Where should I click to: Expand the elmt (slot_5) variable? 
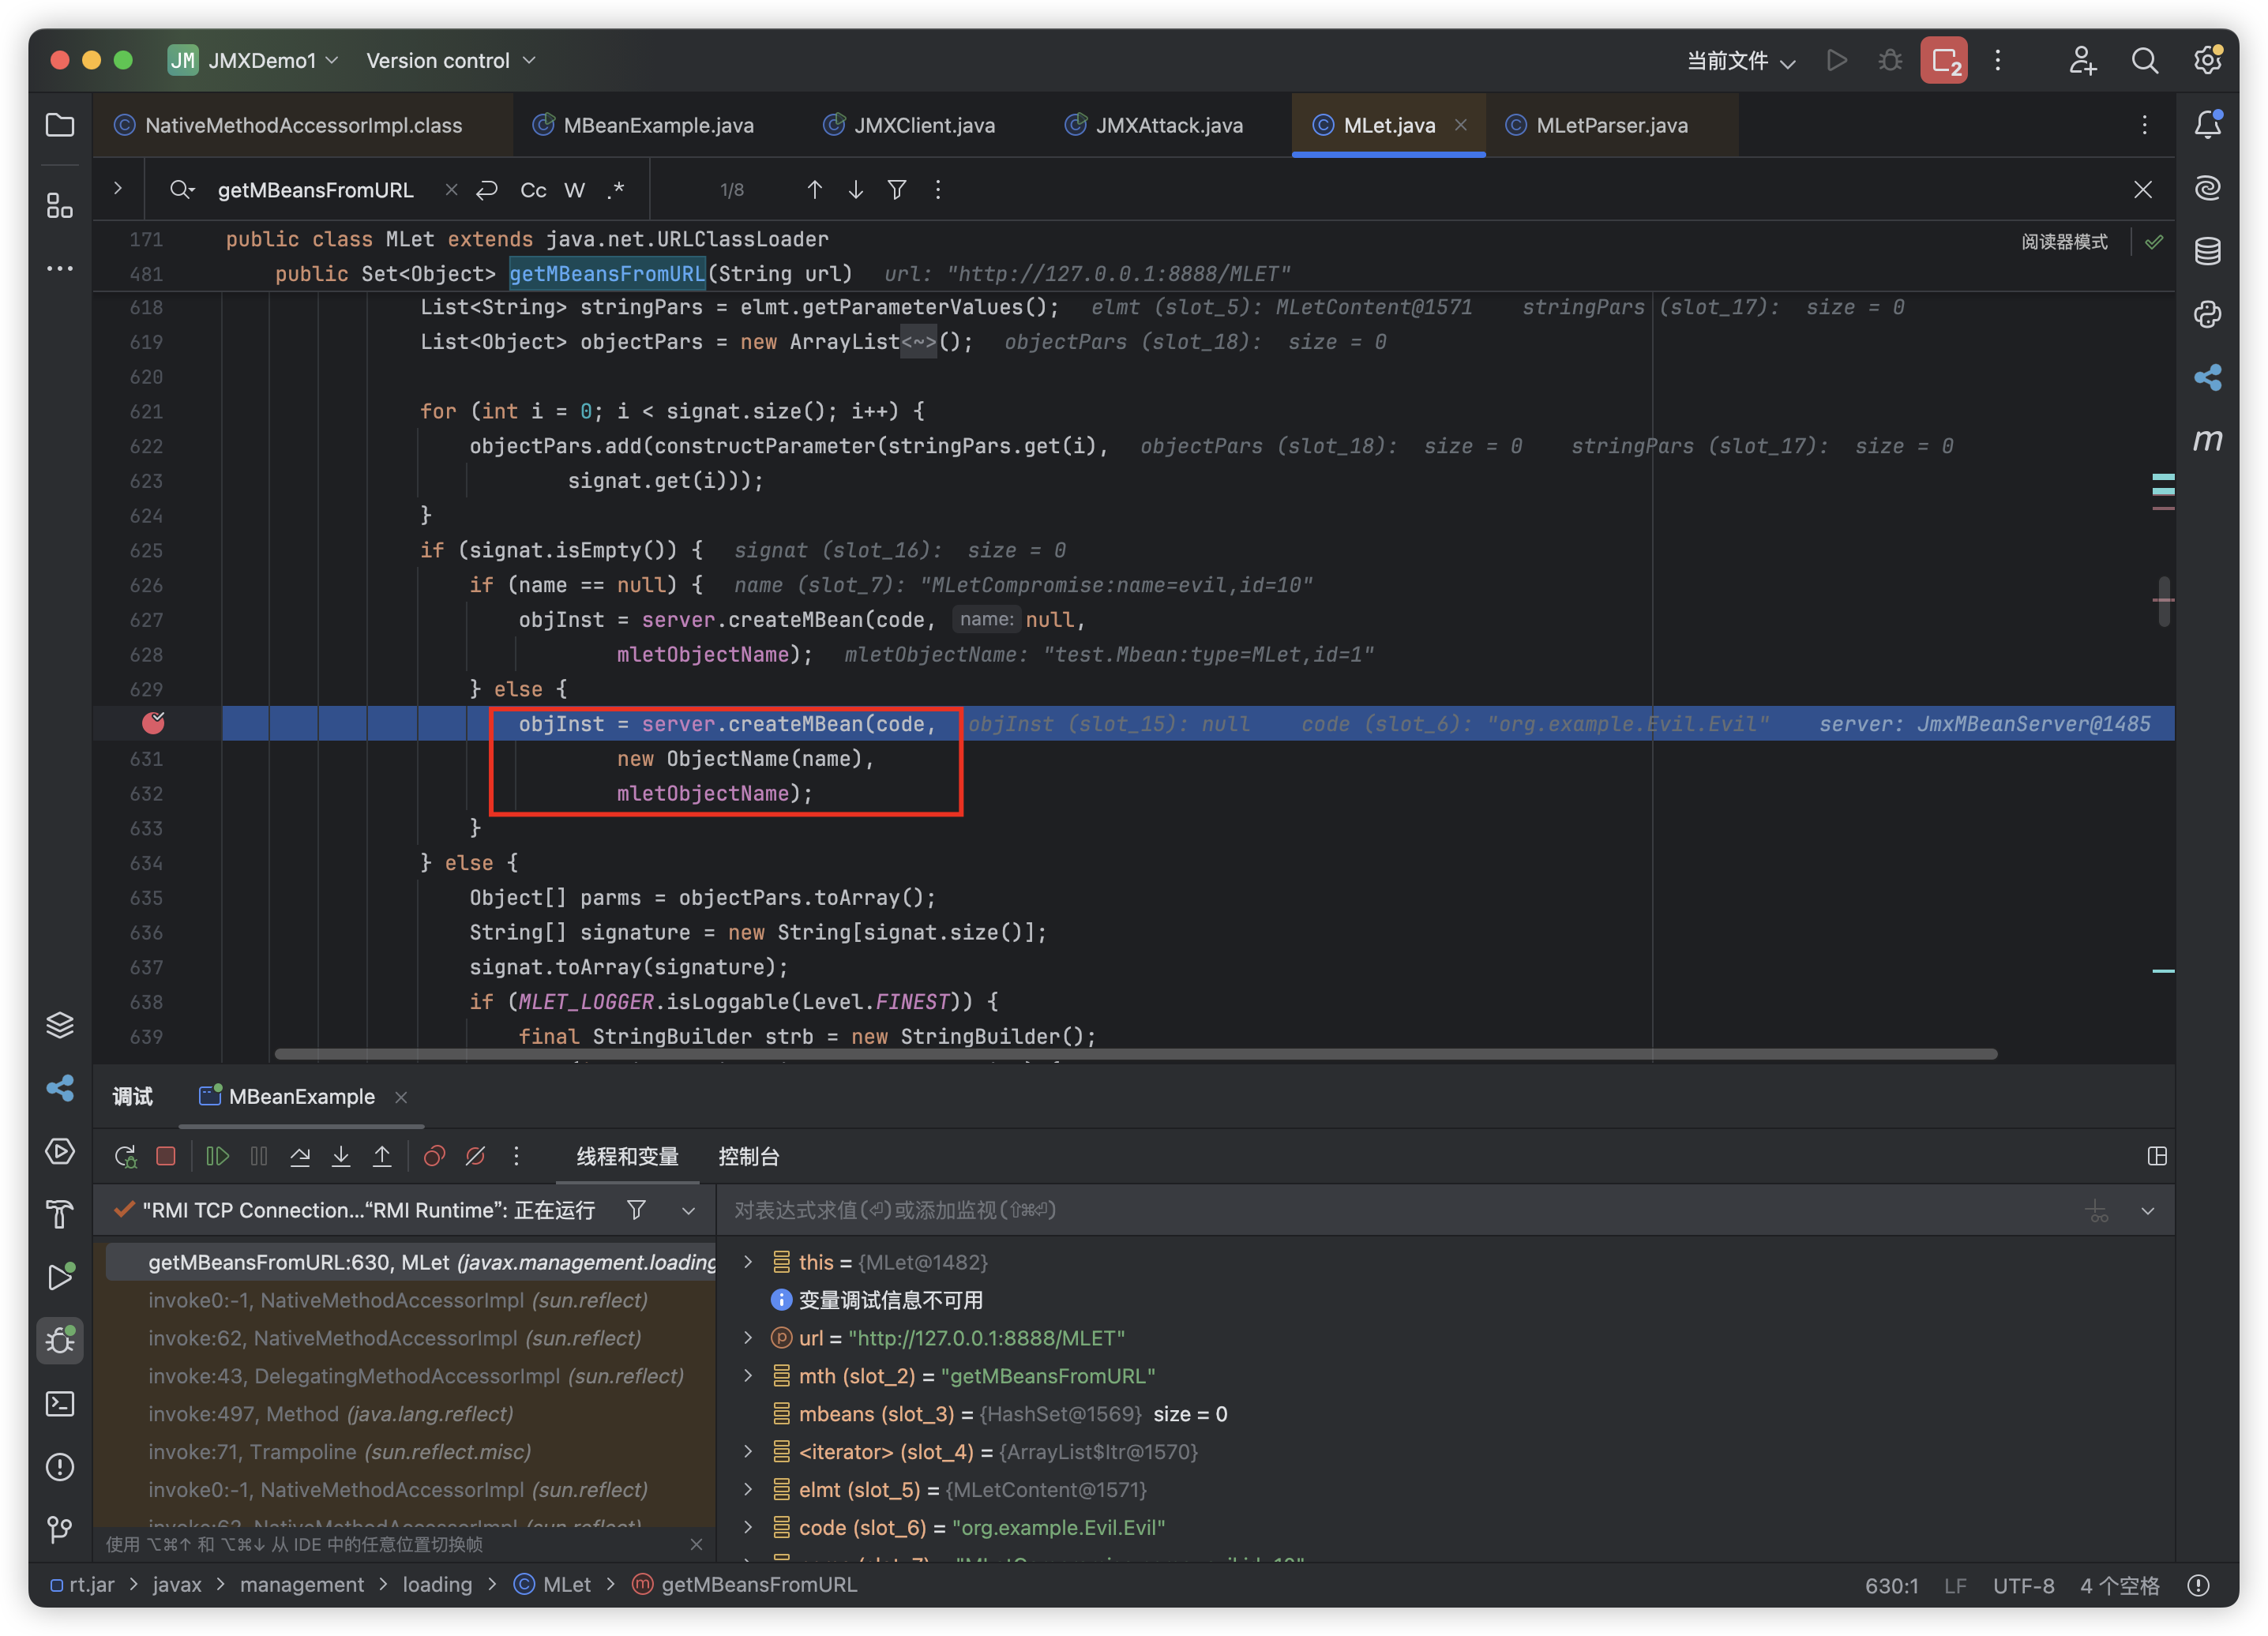point(748,1489)
